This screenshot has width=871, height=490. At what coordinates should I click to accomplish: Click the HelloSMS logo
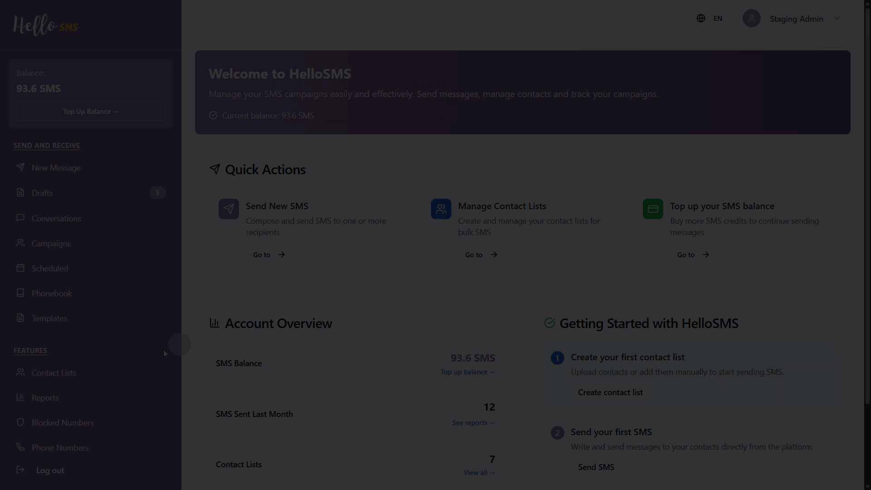tap(45, 25)
